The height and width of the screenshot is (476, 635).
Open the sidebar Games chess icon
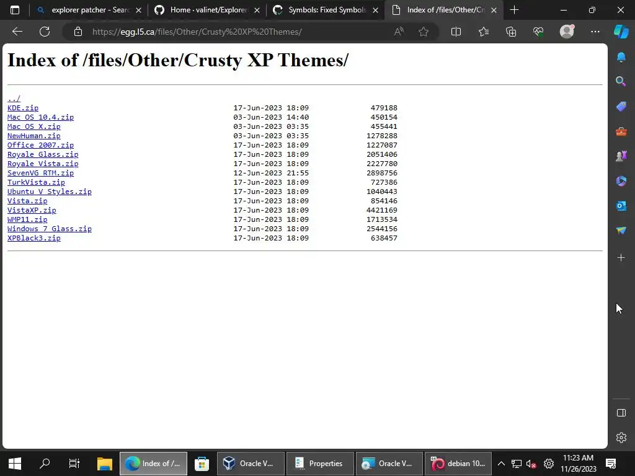621,156
